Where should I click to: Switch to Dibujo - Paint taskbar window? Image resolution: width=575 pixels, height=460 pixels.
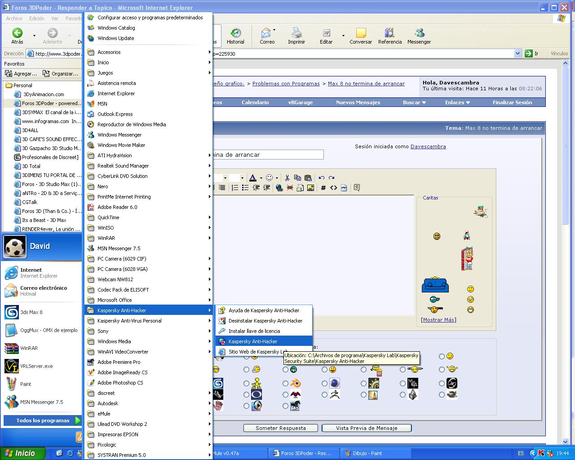376,453
